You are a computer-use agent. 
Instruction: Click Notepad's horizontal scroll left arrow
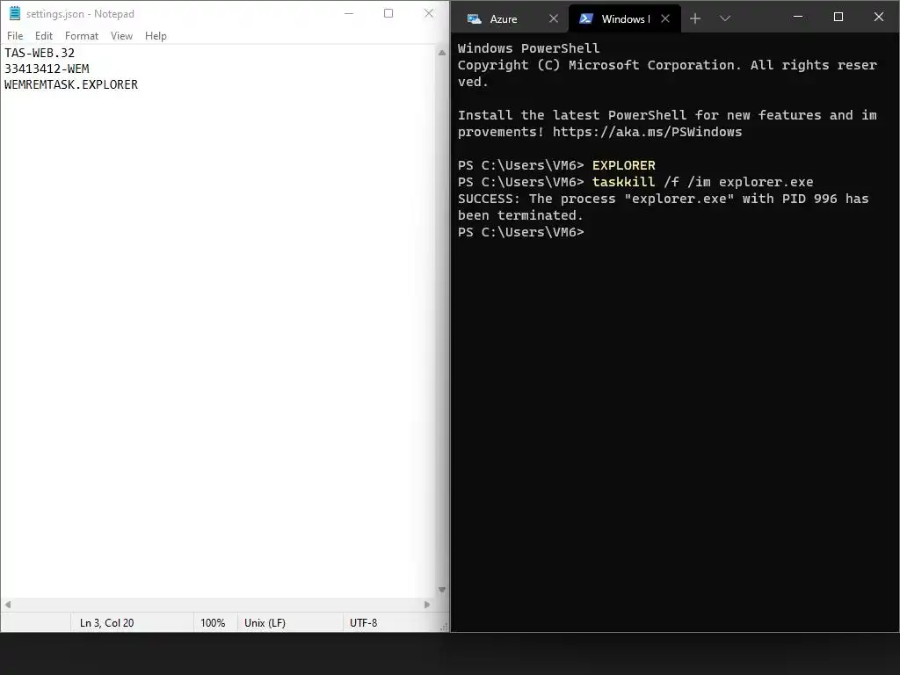8,605
